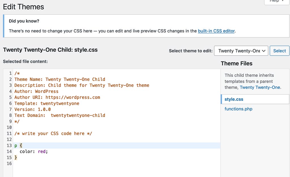Click the Text Domain line
This screenshot has height=177, width=290.
click(60, 116)
